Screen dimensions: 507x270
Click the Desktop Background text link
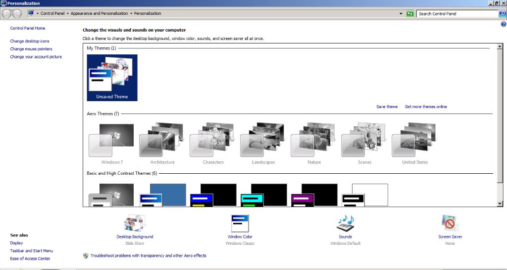point(135,237)
